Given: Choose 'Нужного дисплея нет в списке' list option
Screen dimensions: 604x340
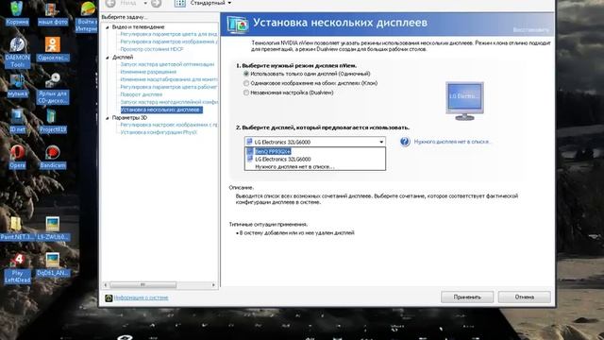Looking at the screenshot, I should click(x=315, y=166).
